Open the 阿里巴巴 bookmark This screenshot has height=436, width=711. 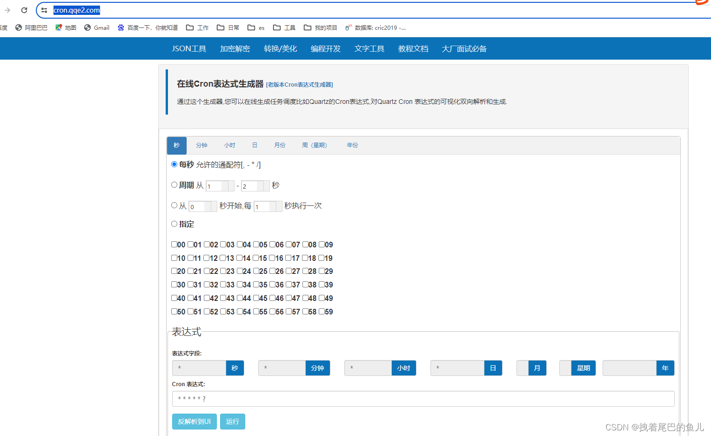(x=31, y=27)
